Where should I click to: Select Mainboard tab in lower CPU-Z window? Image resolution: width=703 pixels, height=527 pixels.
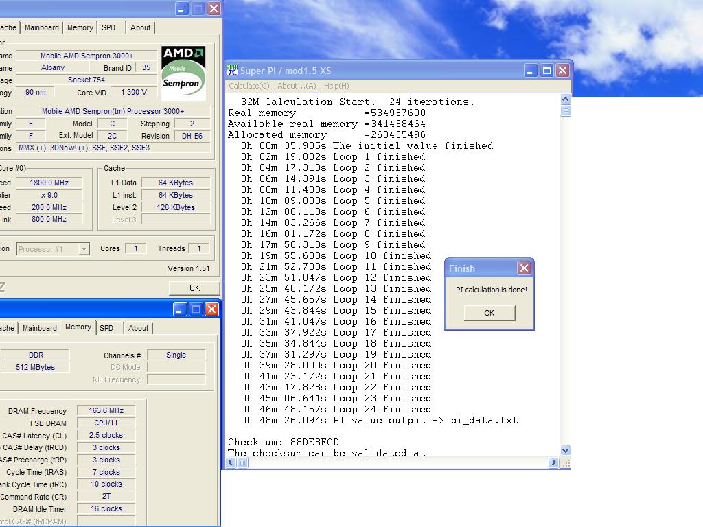point(39,328)
